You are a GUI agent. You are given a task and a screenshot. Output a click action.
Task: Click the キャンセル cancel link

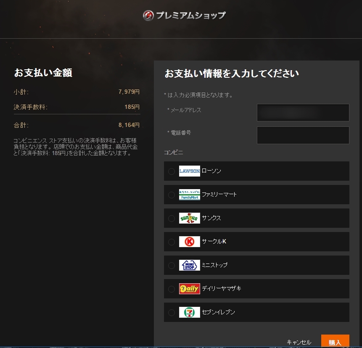299,342
